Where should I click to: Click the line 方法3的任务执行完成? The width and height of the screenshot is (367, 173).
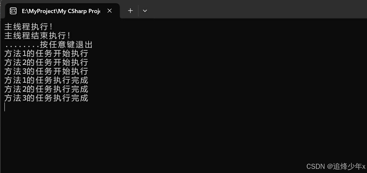point(46,98)
